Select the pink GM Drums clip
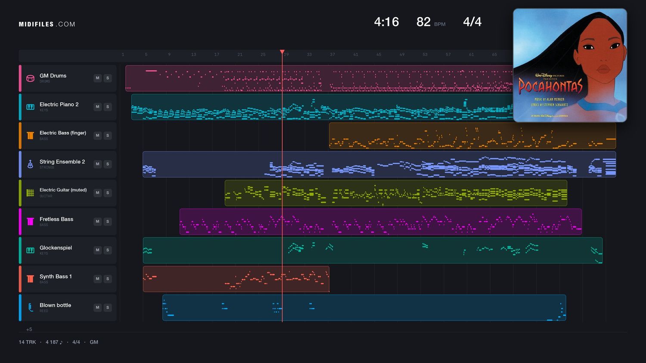646x363 pixels. pos(319,78)
